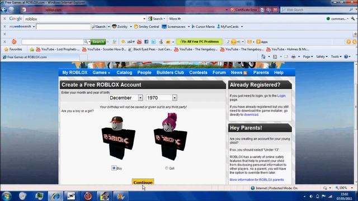Open the IE Help question-mark icon

346,57
